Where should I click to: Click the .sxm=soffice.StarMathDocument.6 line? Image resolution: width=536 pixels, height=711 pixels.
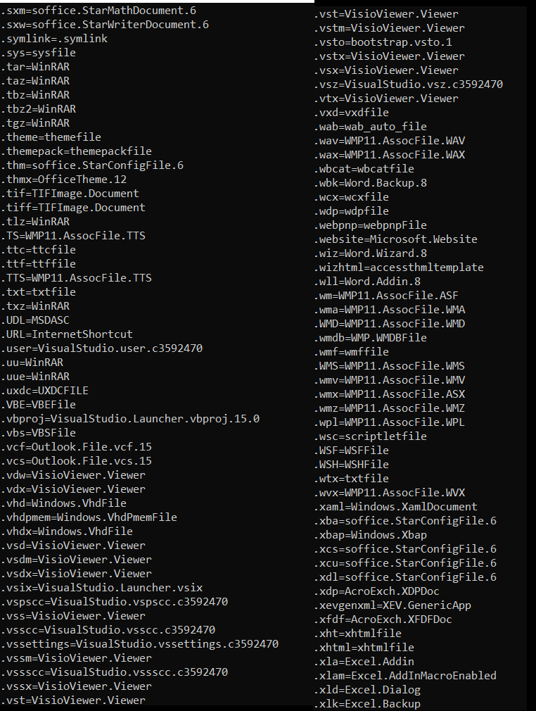coord(98,11)
